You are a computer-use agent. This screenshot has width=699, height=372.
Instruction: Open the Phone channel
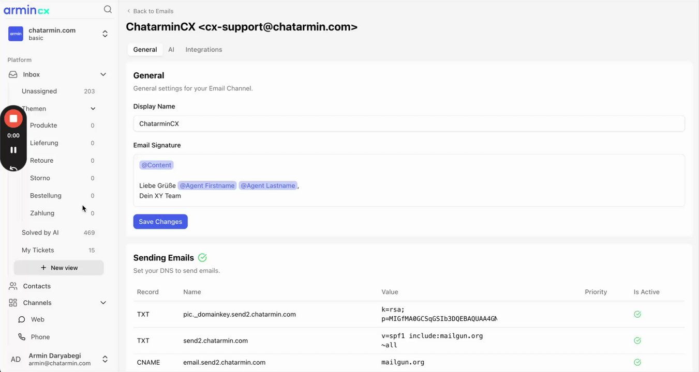coord(40,337)
